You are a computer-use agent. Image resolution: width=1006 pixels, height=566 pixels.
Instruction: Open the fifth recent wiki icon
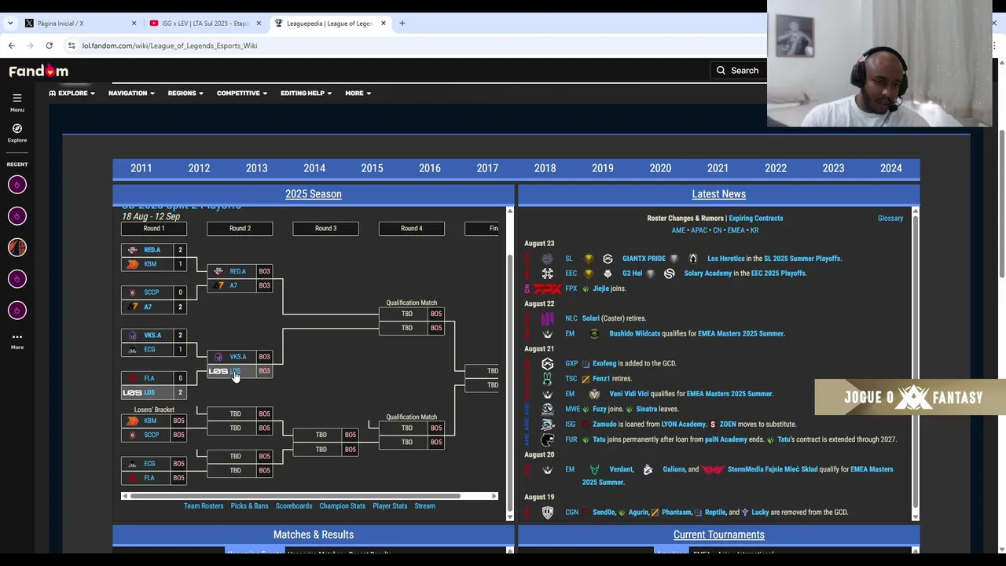click(17, 311)
